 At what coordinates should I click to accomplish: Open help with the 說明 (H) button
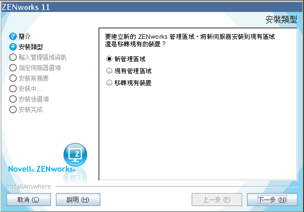78,200
